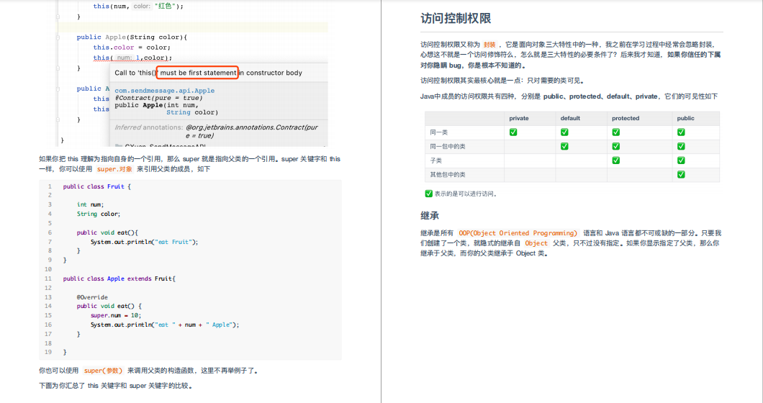Click line number 10 in the code block

[48, 269]
